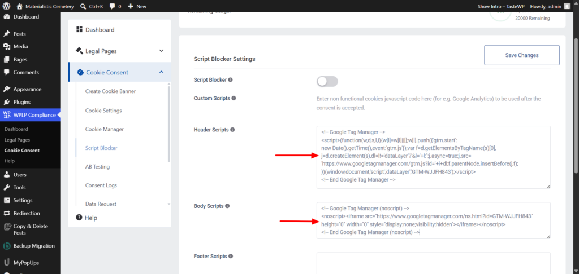Open AB Testing submenu item

click(97, 167)
